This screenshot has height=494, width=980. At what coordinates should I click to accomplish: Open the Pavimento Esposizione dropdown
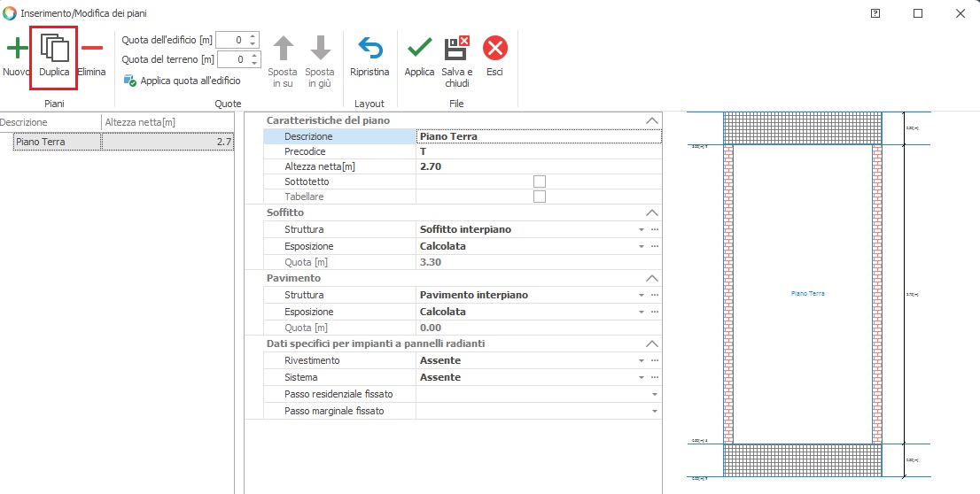point(641,313)
